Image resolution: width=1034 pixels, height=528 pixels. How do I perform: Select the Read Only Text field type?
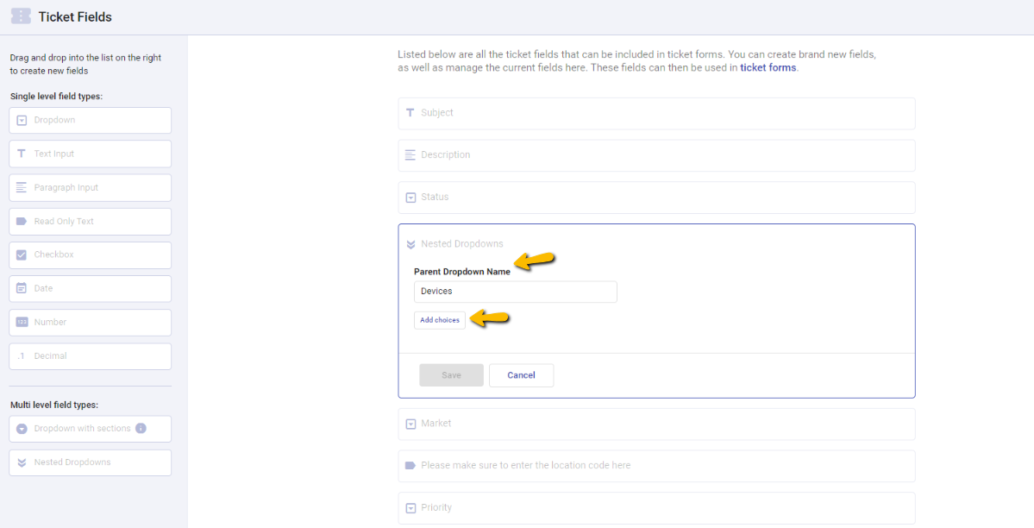[91, 221]
